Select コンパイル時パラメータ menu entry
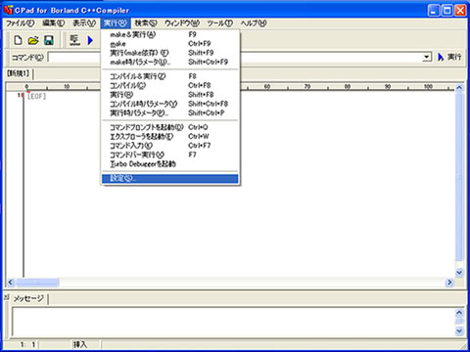 (x=169, y=104)
